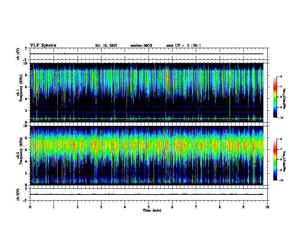The height and width of the screenshot is (232, 301).
Task: Click the ch.1 "Frequency (kHz)" axis label
Action: point(21,88)
